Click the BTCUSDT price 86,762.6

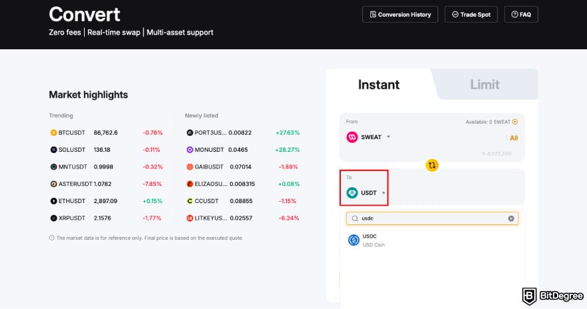point(105,133)
